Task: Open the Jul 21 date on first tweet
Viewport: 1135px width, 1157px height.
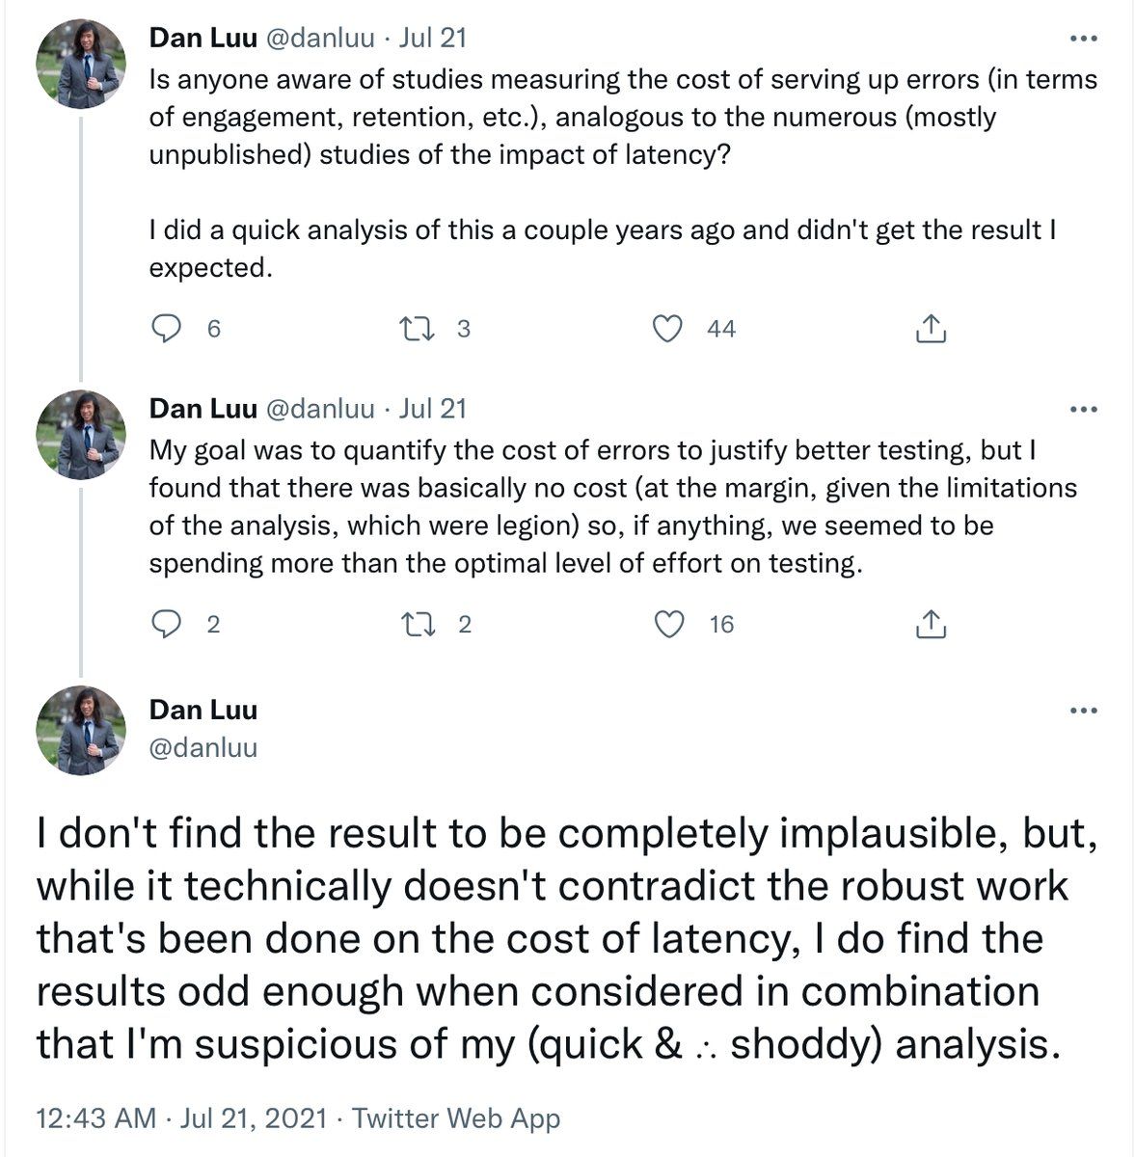Action: tap(432, 38)
